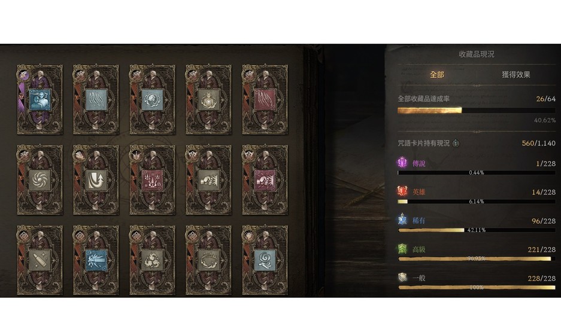Click the 高級 advanced rarity shield icon

tap(402, 249)
